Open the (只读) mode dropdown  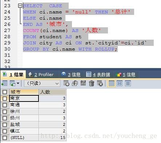pyautogui.click(x=42, y=83)
